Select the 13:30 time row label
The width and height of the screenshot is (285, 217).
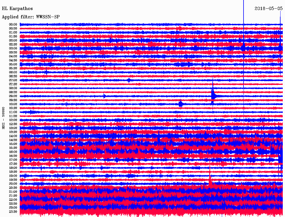point(13,132)
